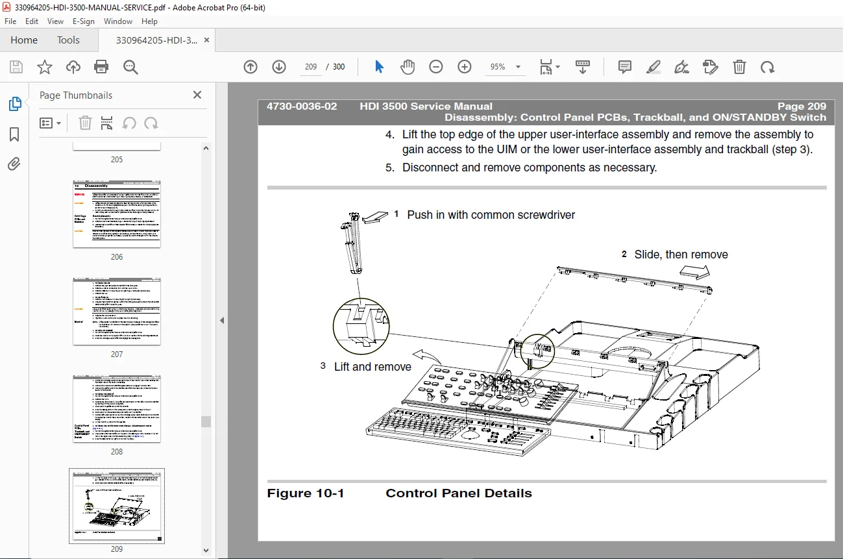The image size is (843, 559).
Task: Rotate page clockwise icon in toolbar
Action: pos(768,67)
